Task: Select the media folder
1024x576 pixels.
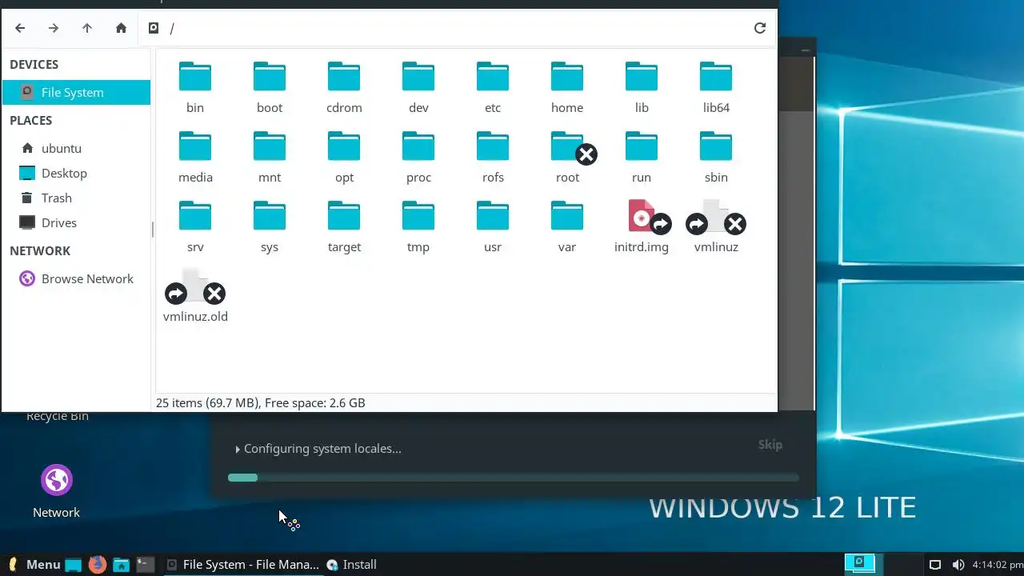Action: [195, 158]
